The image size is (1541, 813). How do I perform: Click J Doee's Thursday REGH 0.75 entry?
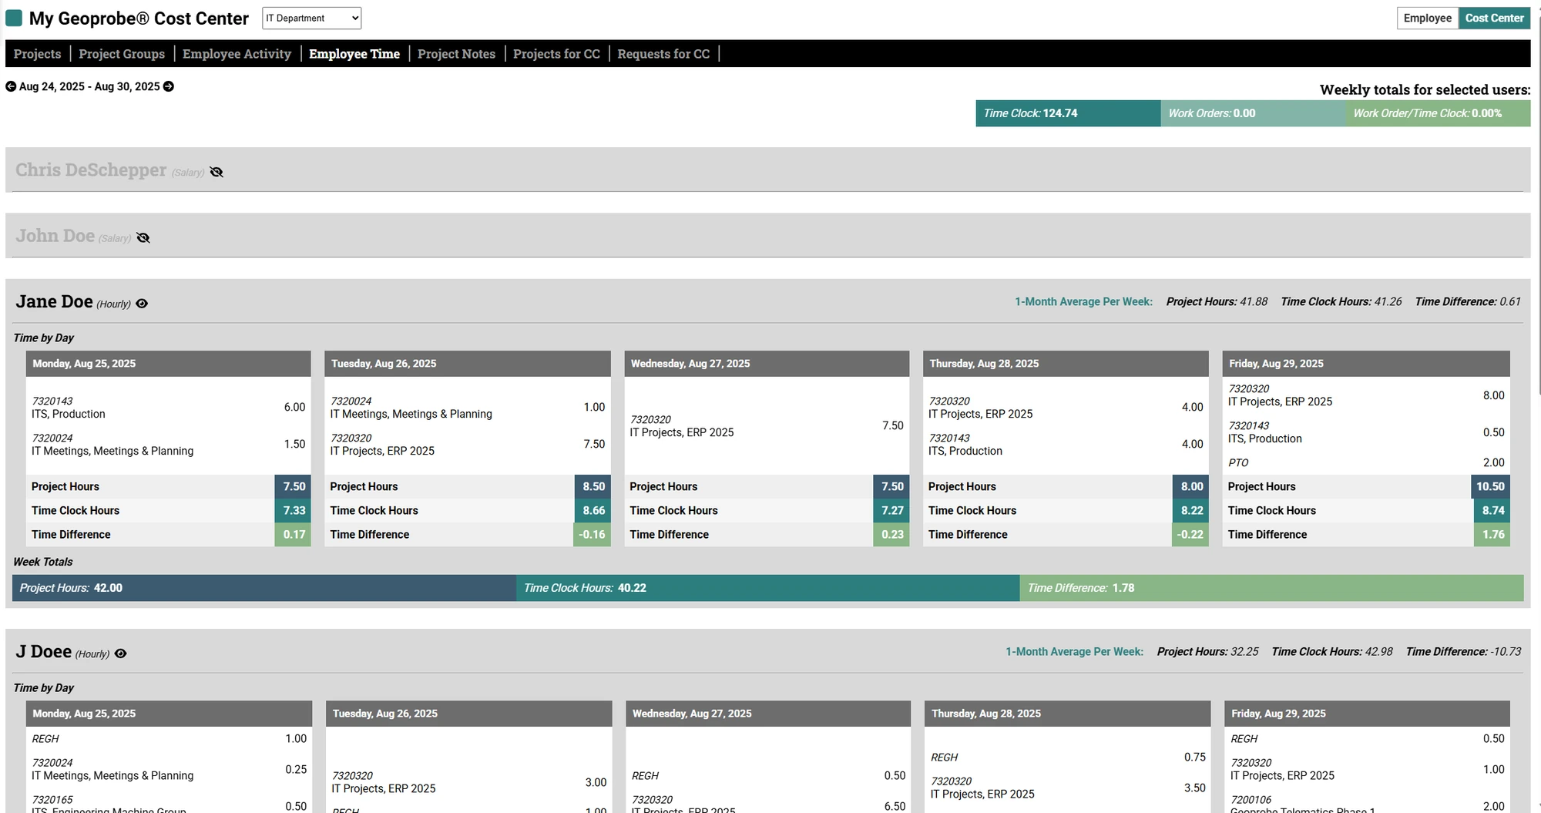tap(1067, 758)
